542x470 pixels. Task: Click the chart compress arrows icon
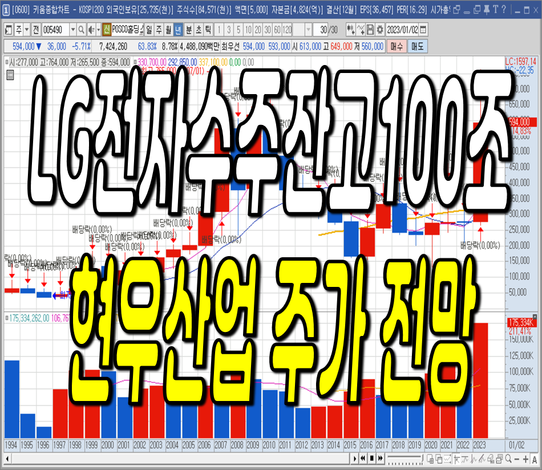coord(447,459)
